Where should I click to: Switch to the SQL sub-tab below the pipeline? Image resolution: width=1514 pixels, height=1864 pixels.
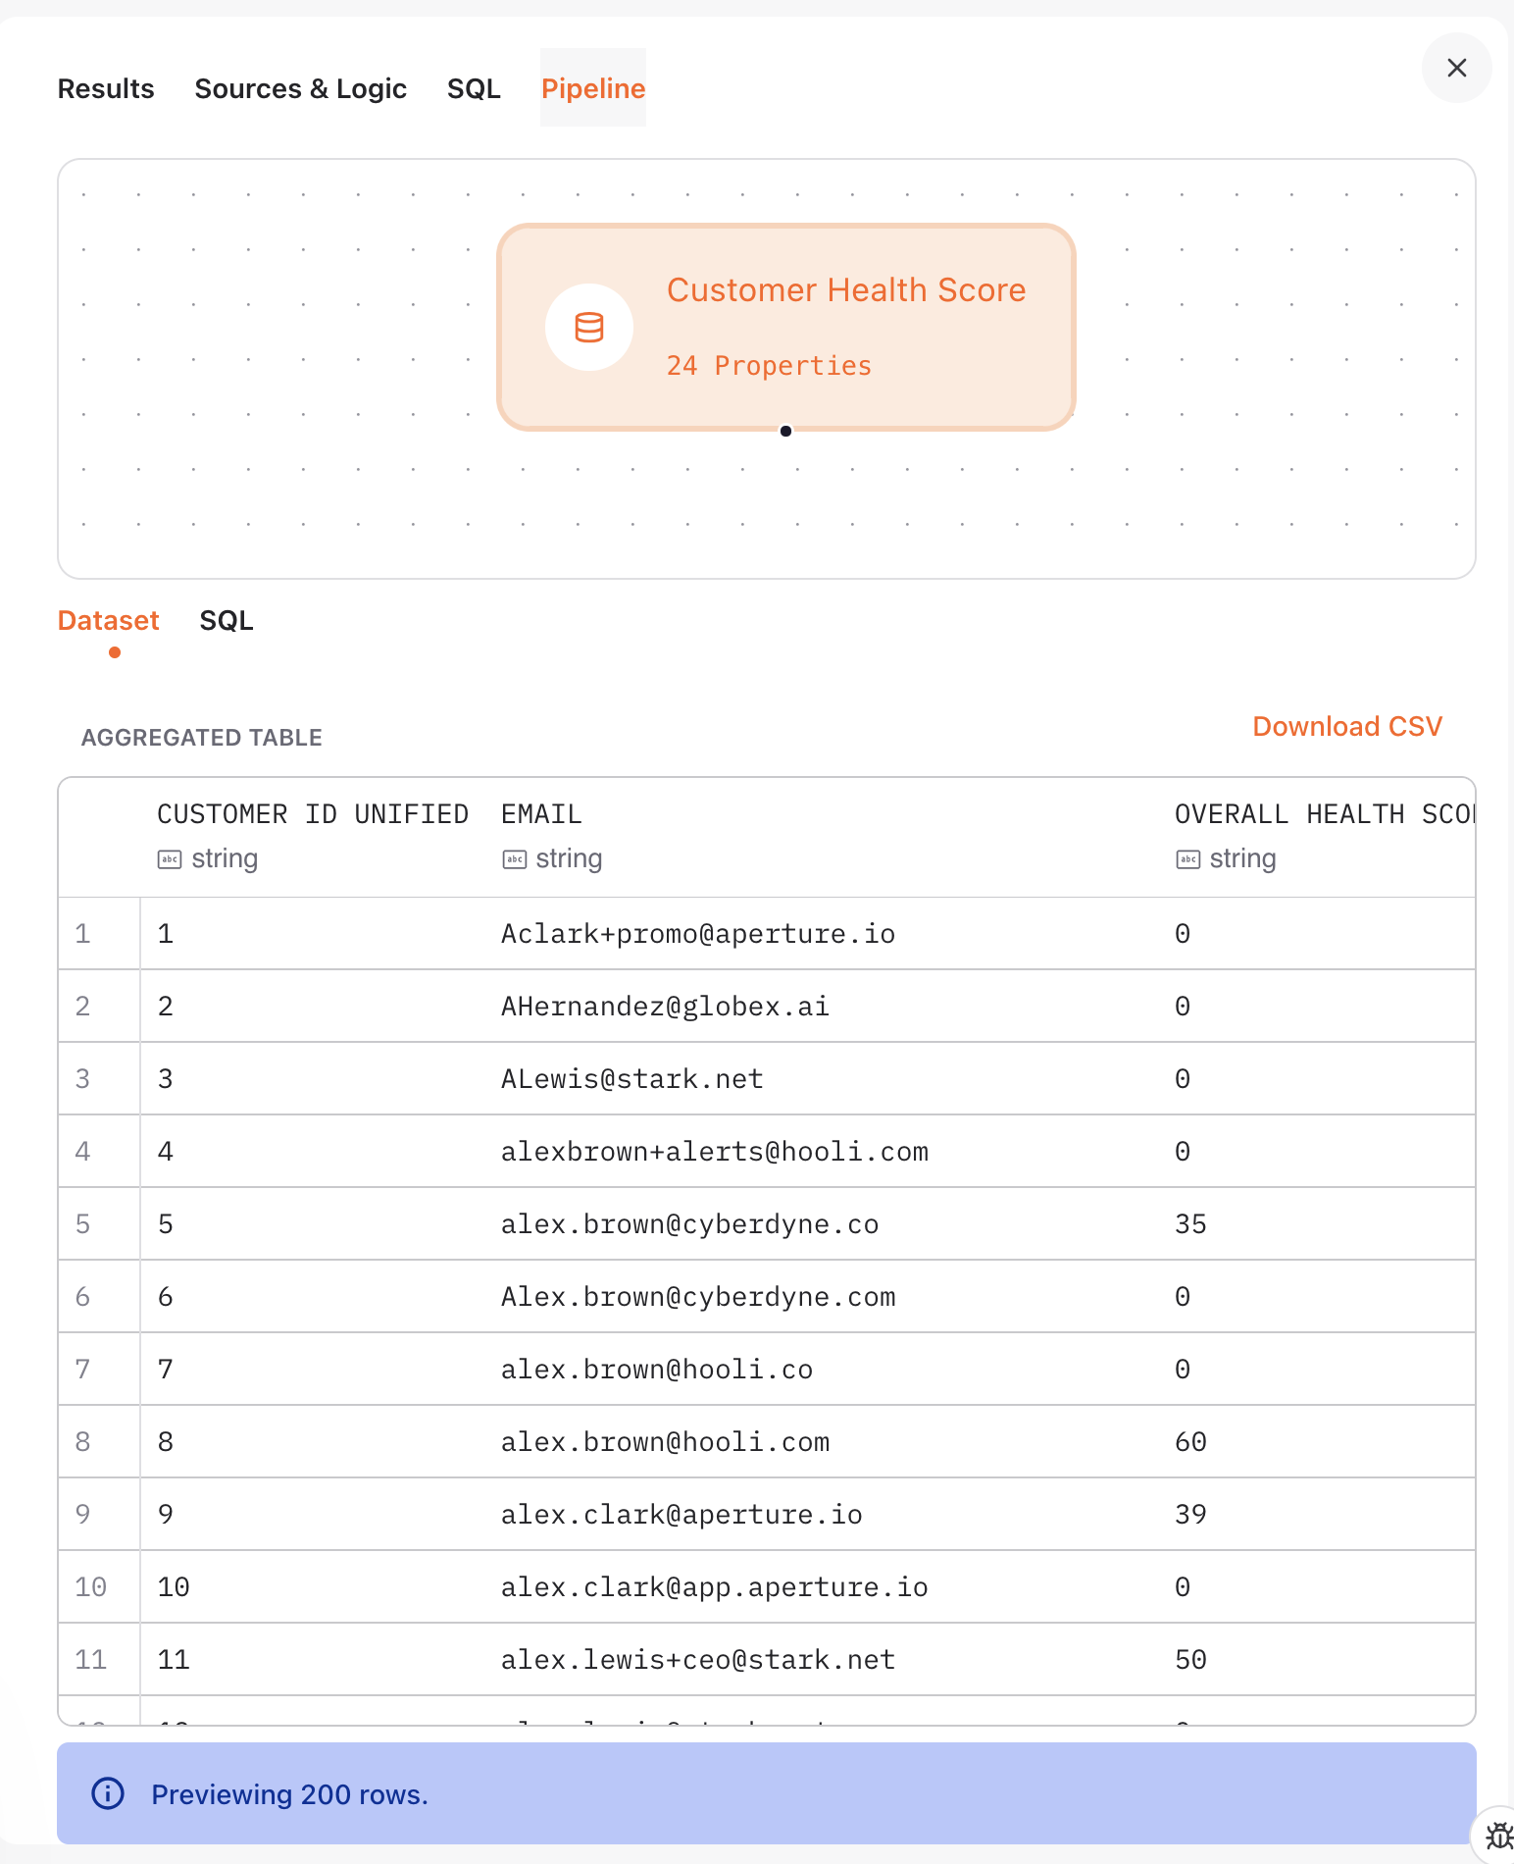(x=227, y=620)
